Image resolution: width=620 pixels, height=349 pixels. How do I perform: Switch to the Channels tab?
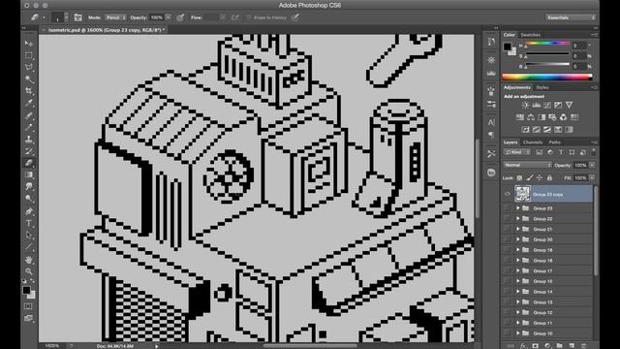tap(533, 143)
